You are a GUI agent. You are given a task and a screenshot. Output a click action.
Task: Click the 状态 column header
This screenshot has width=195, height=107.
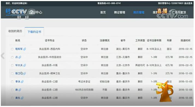point(84,40)
